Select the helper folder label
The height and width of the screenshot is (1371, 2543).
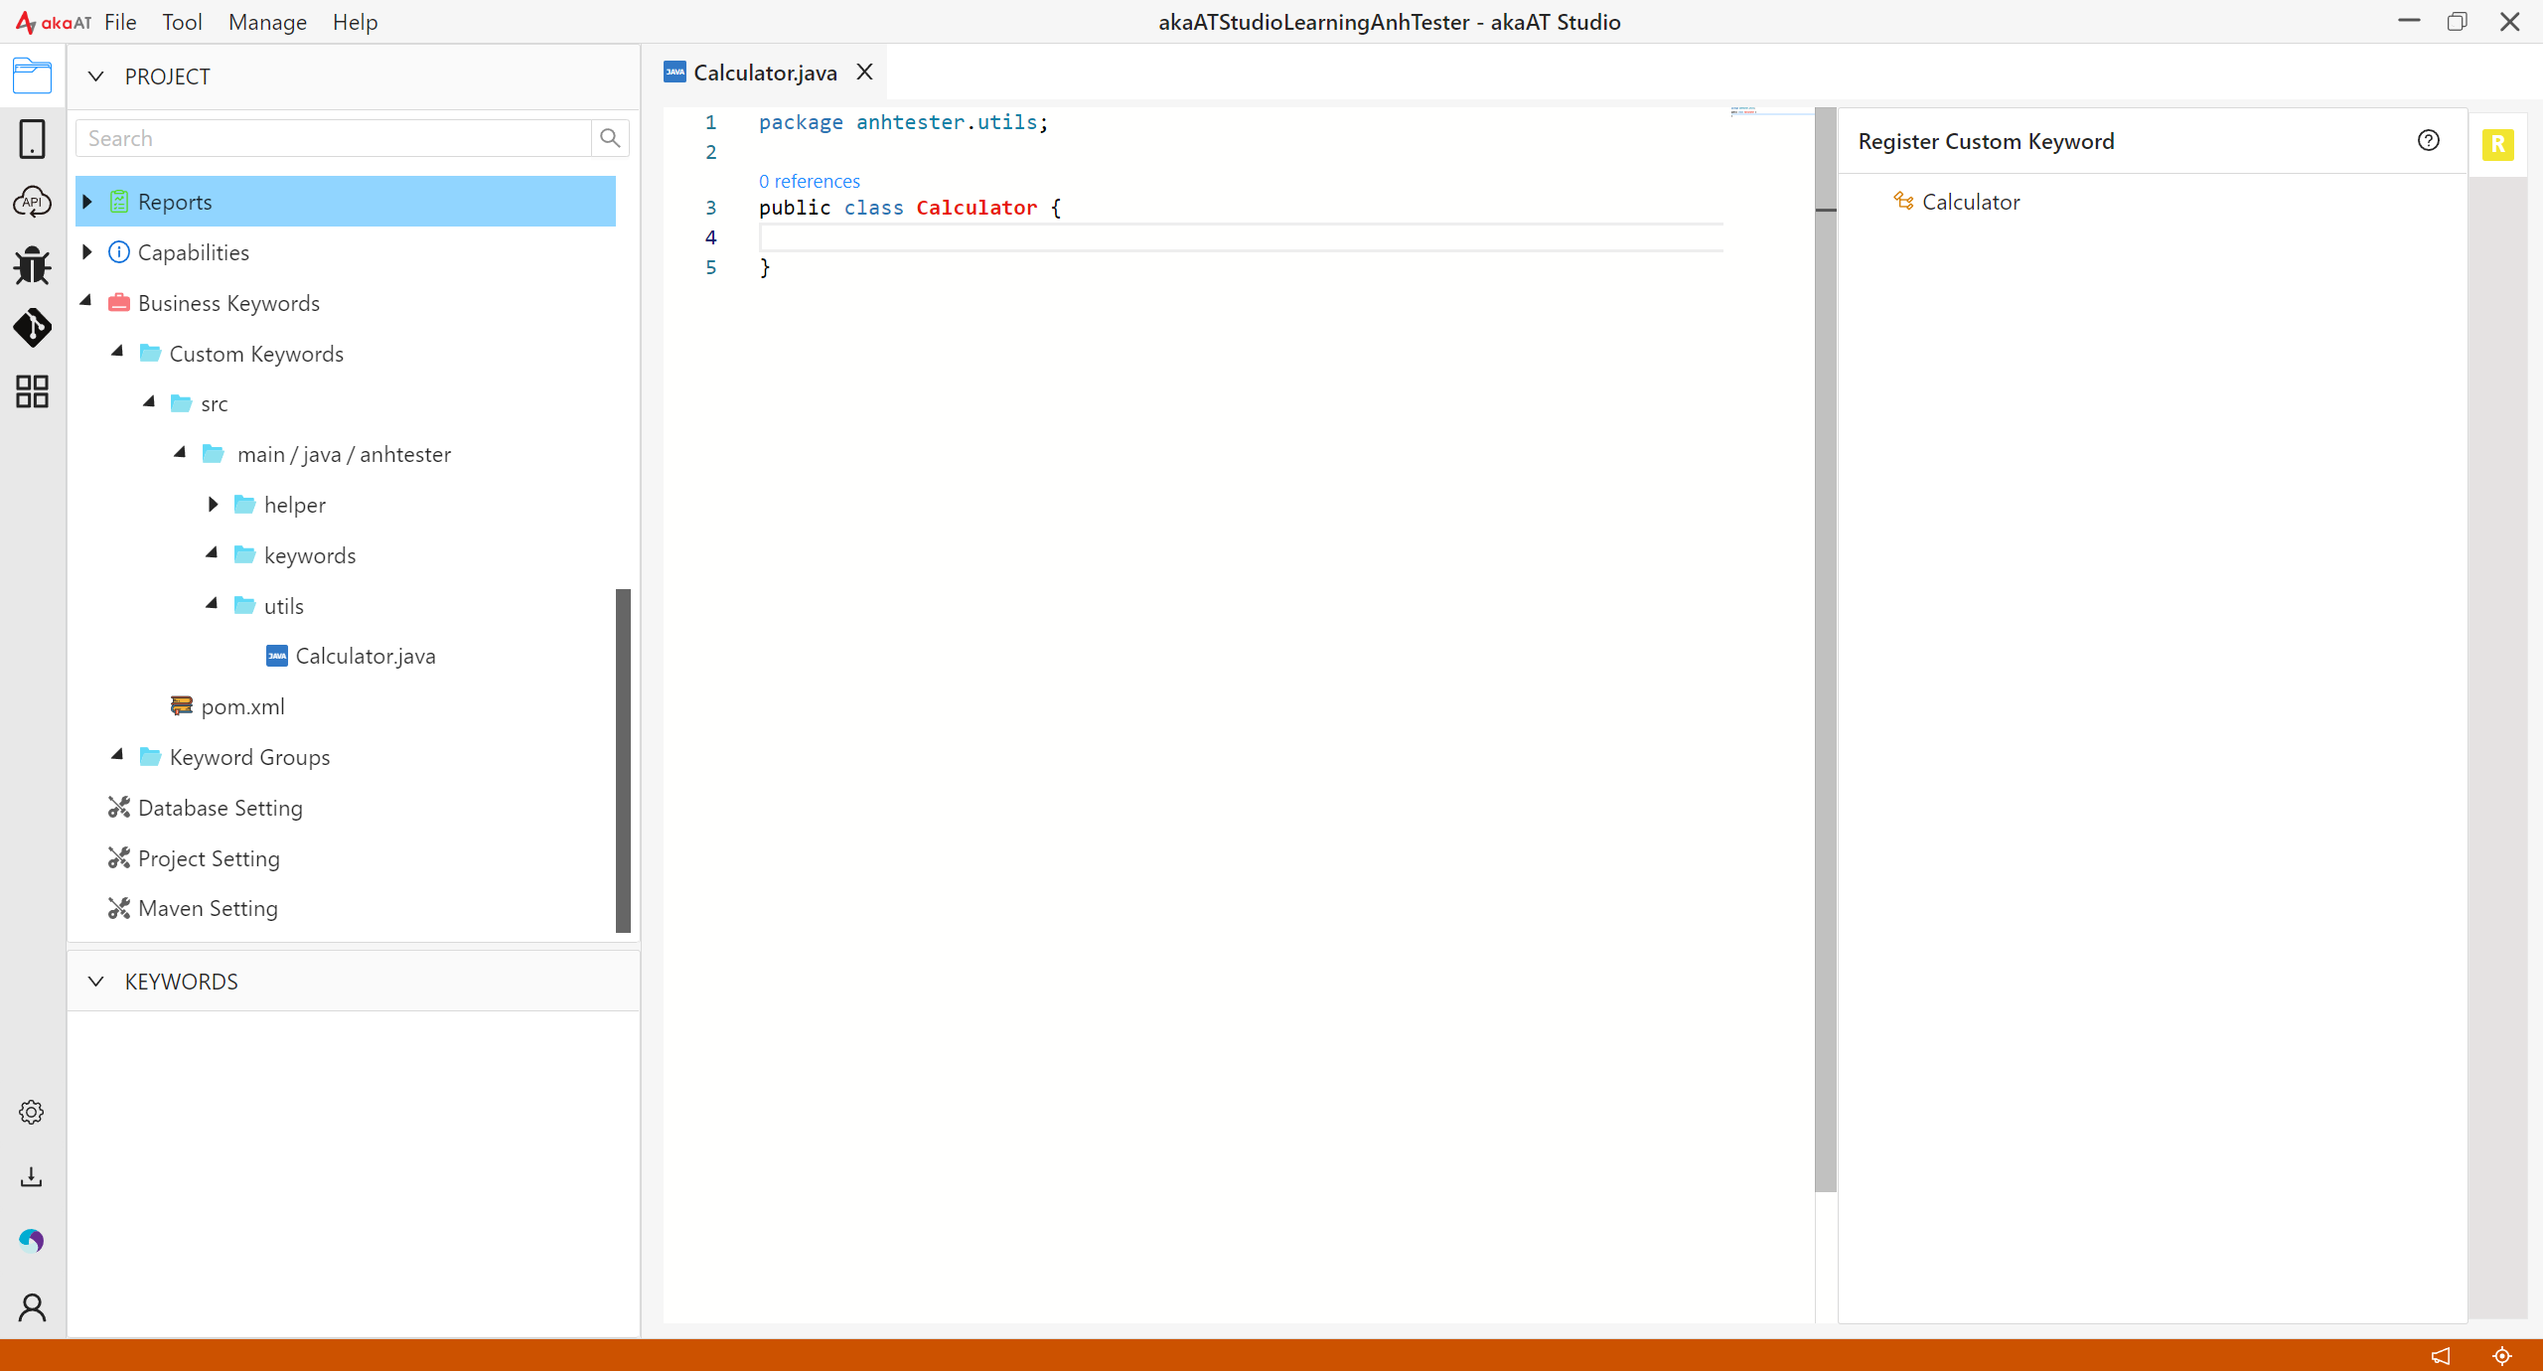coord(295,505)
